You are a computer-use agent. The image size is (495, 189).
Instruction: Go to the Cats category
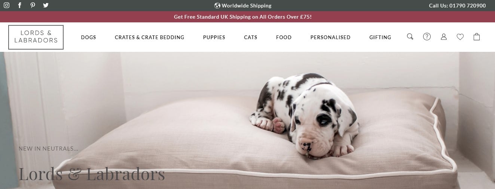point(251,37)
